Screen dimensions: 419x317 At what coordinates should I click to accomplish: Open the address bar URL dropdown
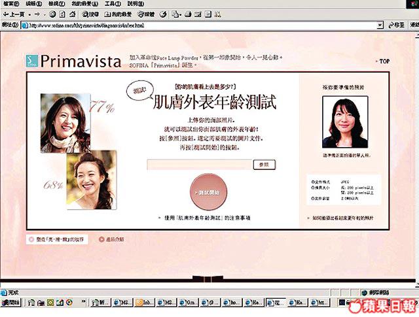pyautogui.click(x=380, y=25)
